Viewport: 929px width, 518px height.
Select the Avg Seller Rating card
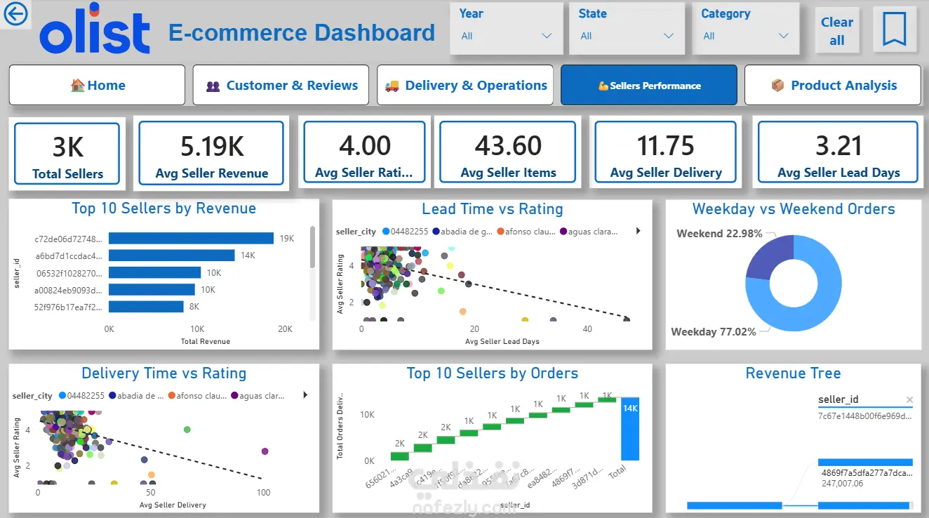coord(364,153)
